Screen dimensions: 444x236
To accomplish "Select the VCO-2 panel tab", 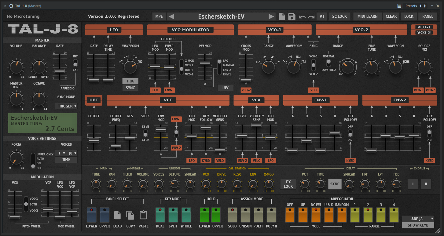I will (424, 33).
